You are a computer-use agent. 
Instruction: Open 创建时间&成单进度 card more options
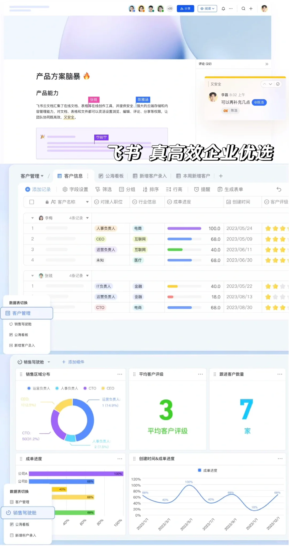click(280, 459)
